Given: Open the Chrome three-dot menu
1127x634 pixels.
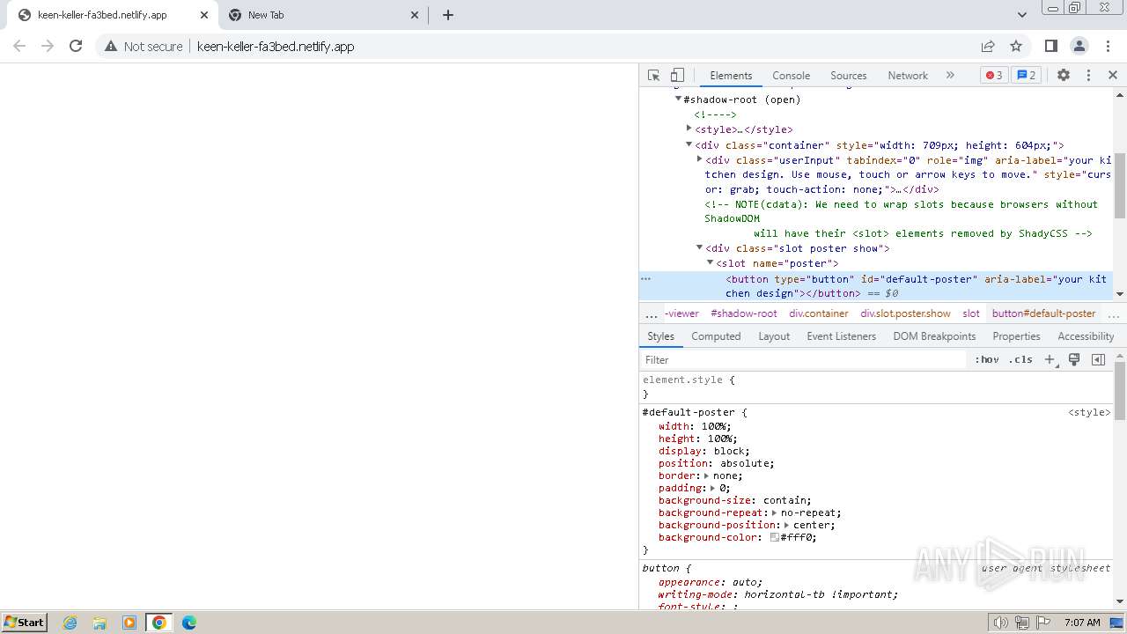Looking at the screenshot, I should click(1109, 46).
